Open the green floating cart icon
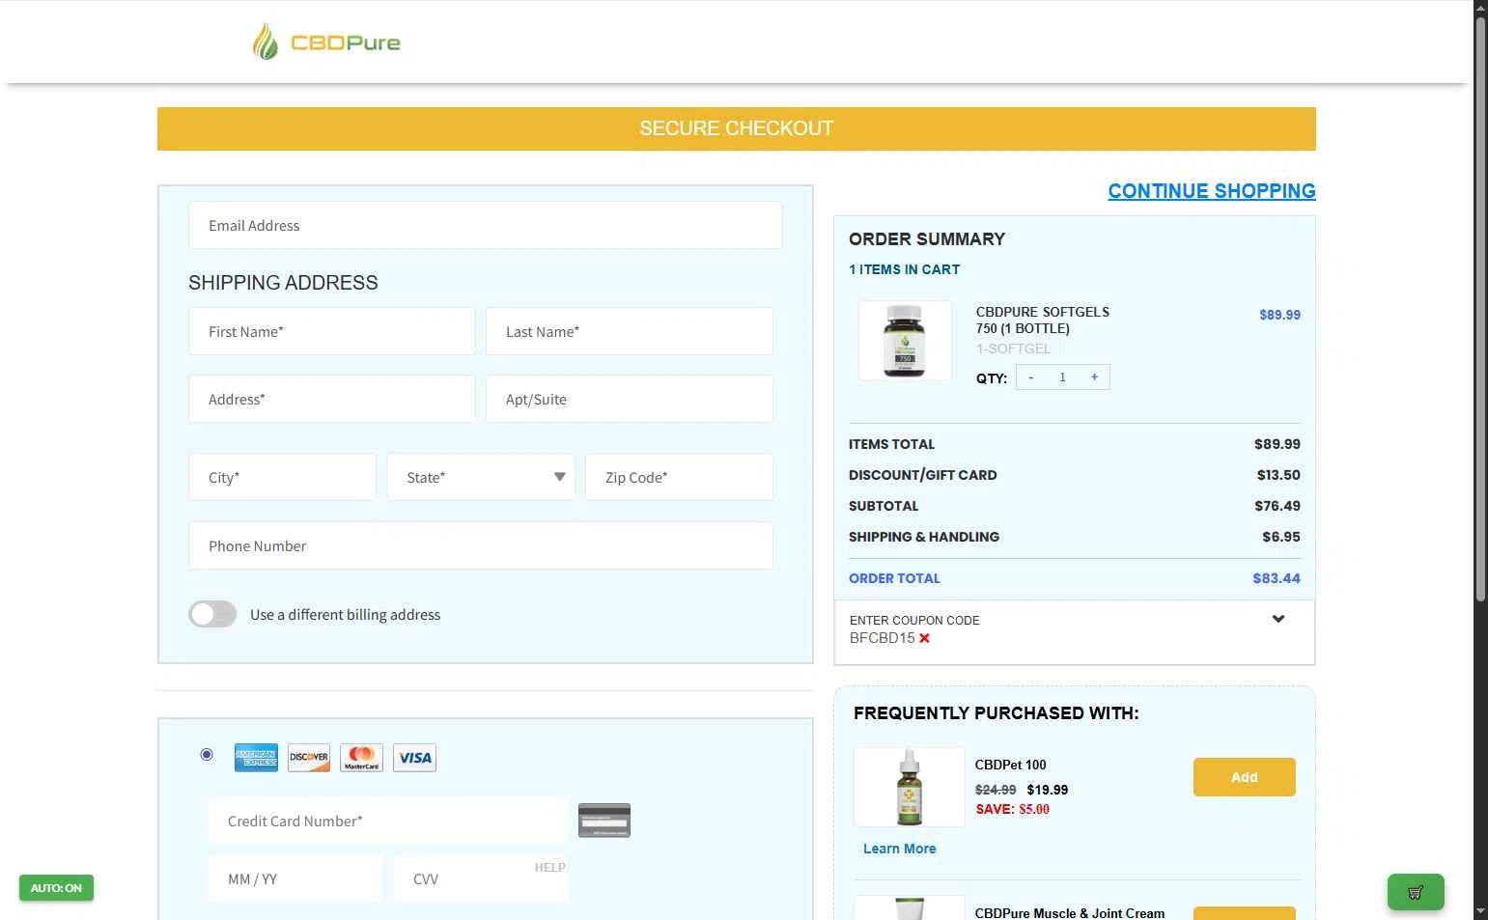Viewport: 1488px width, 920px height. [x=1416, y=892]
